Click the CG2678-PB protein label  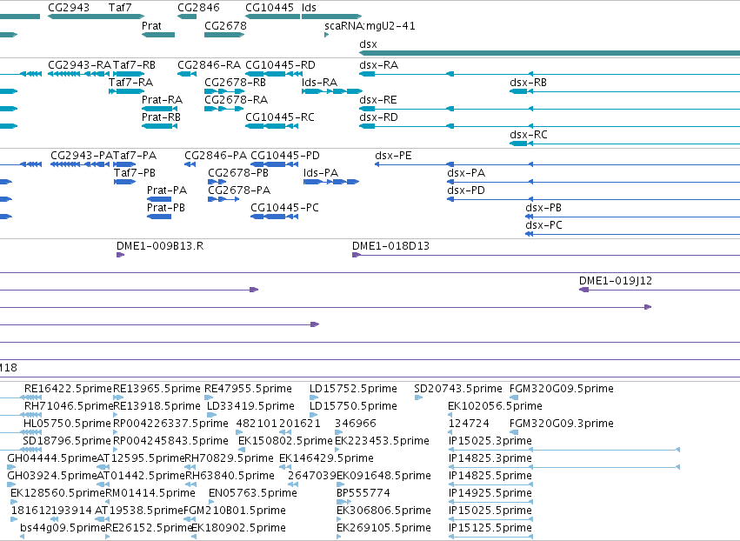[x=238, y=173]
